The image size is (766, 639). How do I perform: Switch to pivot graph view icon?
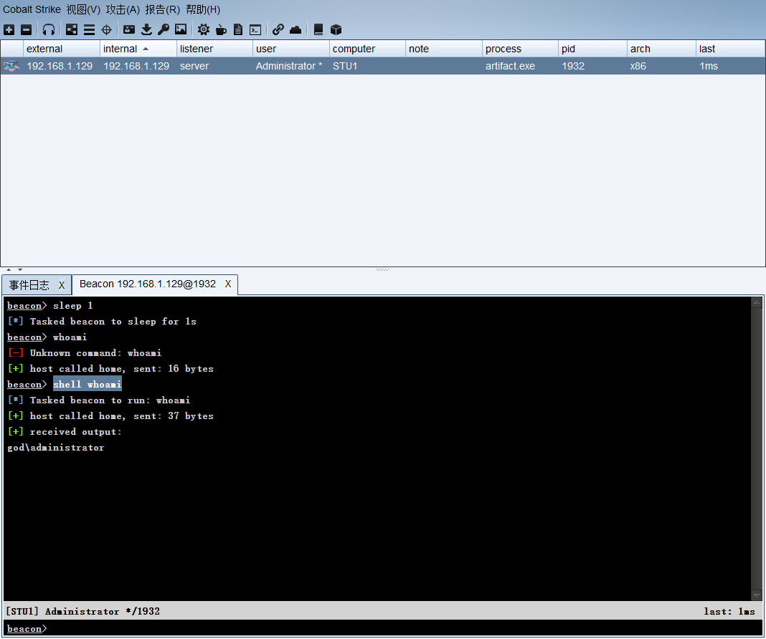[x=72, y=30]
